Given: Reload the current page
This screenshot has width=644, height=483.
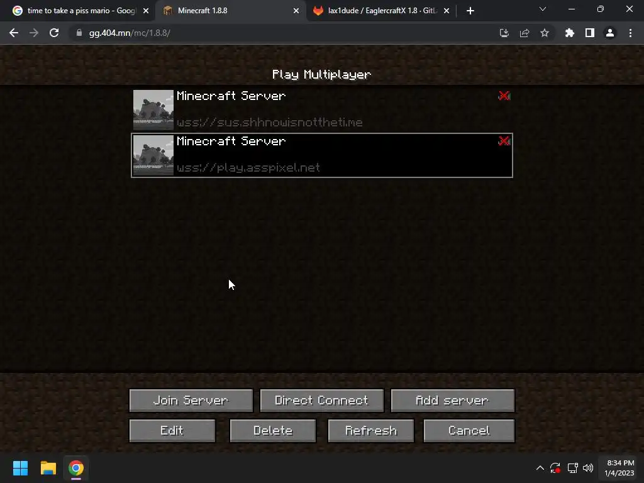Looking at the screenshot, I should 54,33.
